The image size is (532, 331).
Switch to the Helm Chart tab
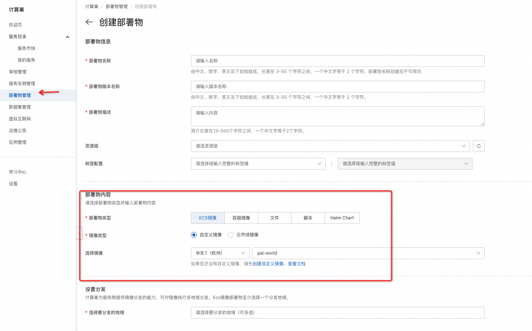coord(342,218)
